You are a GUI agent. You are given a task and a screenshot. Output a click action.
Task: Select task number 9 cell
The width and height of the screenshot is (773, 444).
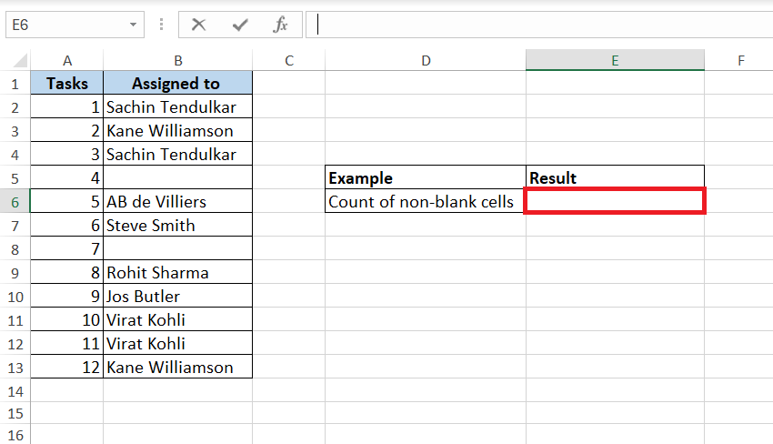[x=67, y=296]
